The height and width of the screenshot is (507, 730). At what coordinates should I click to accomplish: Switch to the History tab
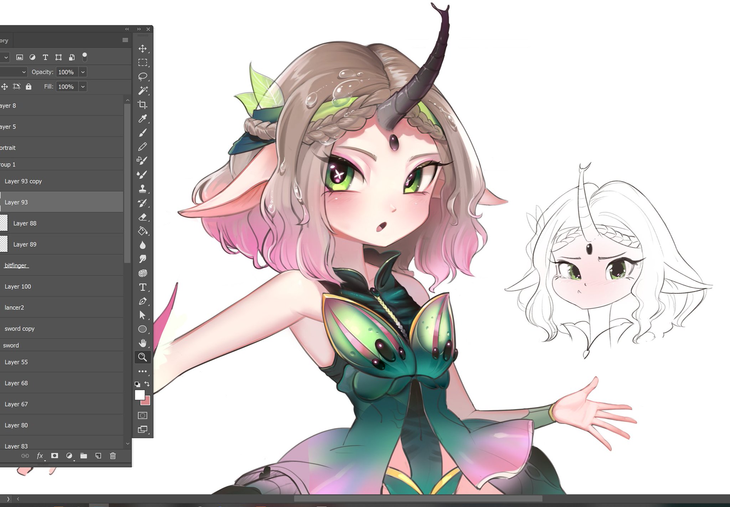[x=4, y=40]
